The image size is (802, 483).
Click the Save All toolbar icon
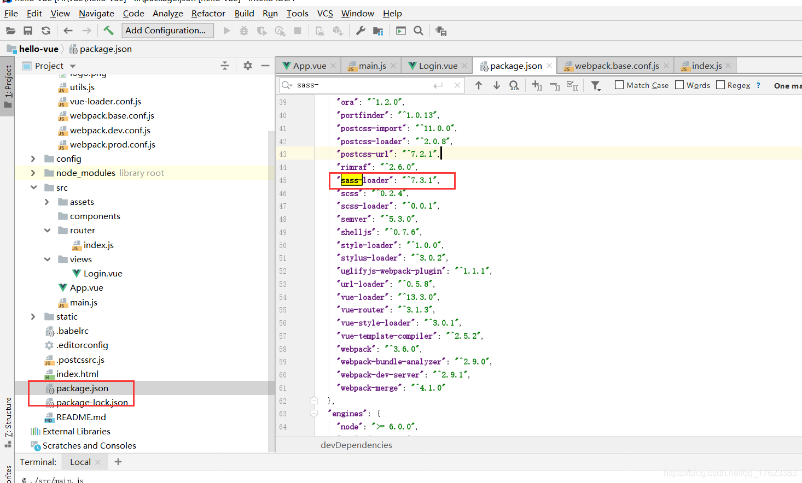tap(28, 31)
